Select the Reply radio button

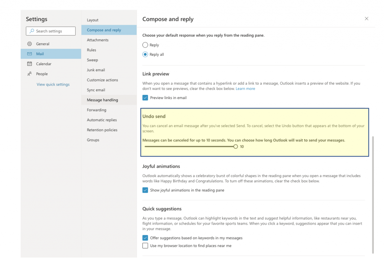[145, 45]
